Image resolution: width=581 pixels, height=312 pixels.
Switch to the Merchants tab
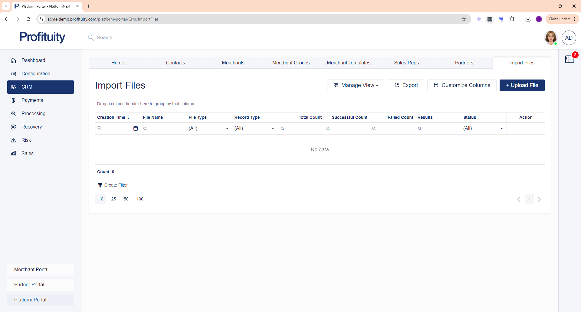[233, 63]
